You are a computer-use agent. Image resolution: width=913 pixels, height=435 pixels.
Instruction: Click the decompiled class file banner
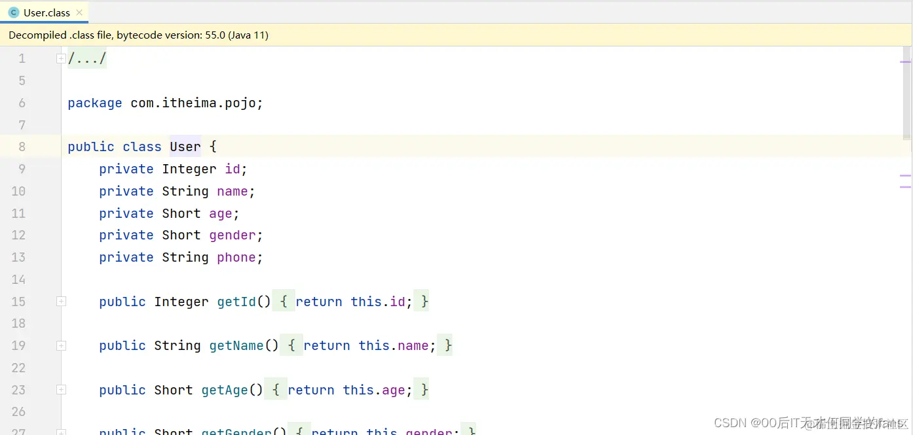[x=456, y=35]
